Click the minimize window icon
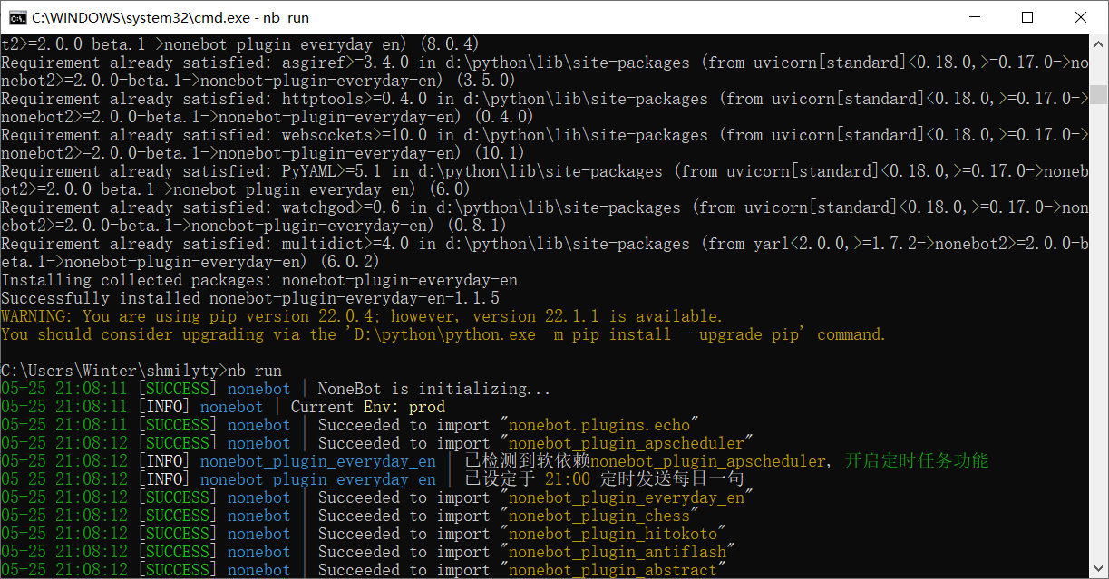The width and height of the screenshot is (1109, 579). click(975, 17)
